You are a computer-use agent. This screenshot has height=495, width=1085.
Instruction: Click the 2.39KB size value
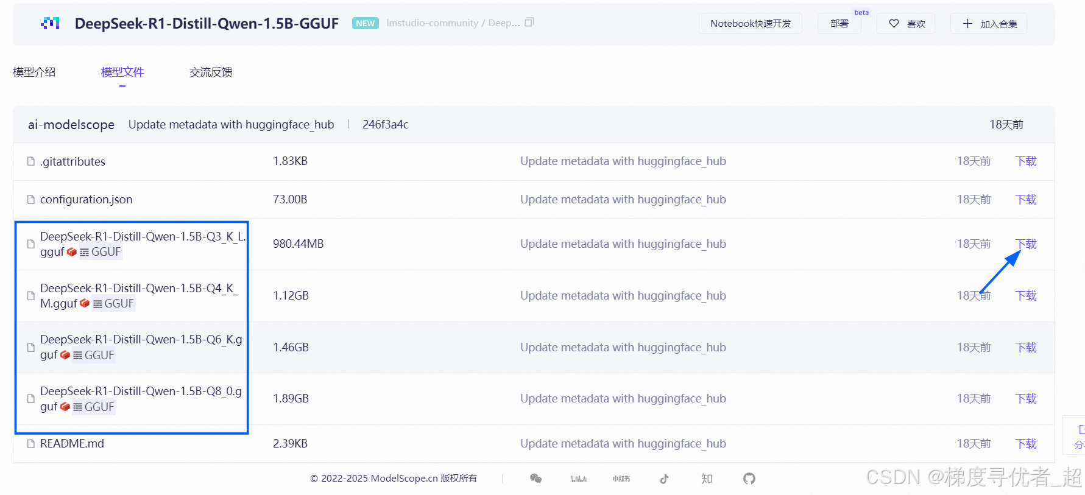[290, 444]
